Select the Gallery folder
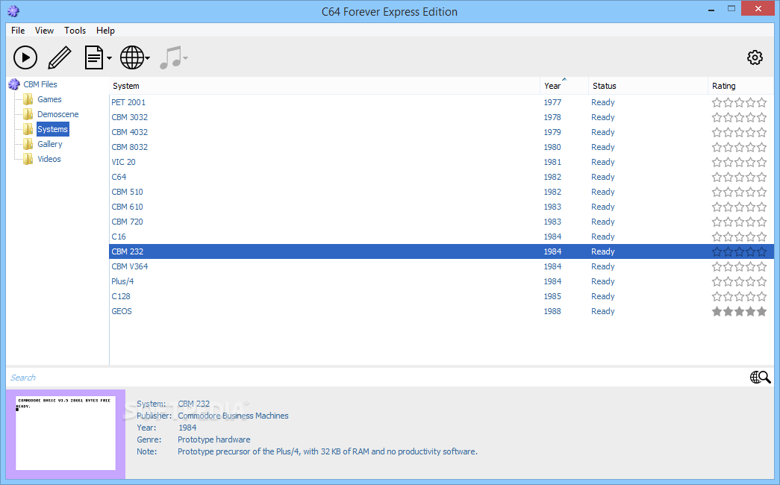Screen dimensions: 780x485 (x=50, y=144)
